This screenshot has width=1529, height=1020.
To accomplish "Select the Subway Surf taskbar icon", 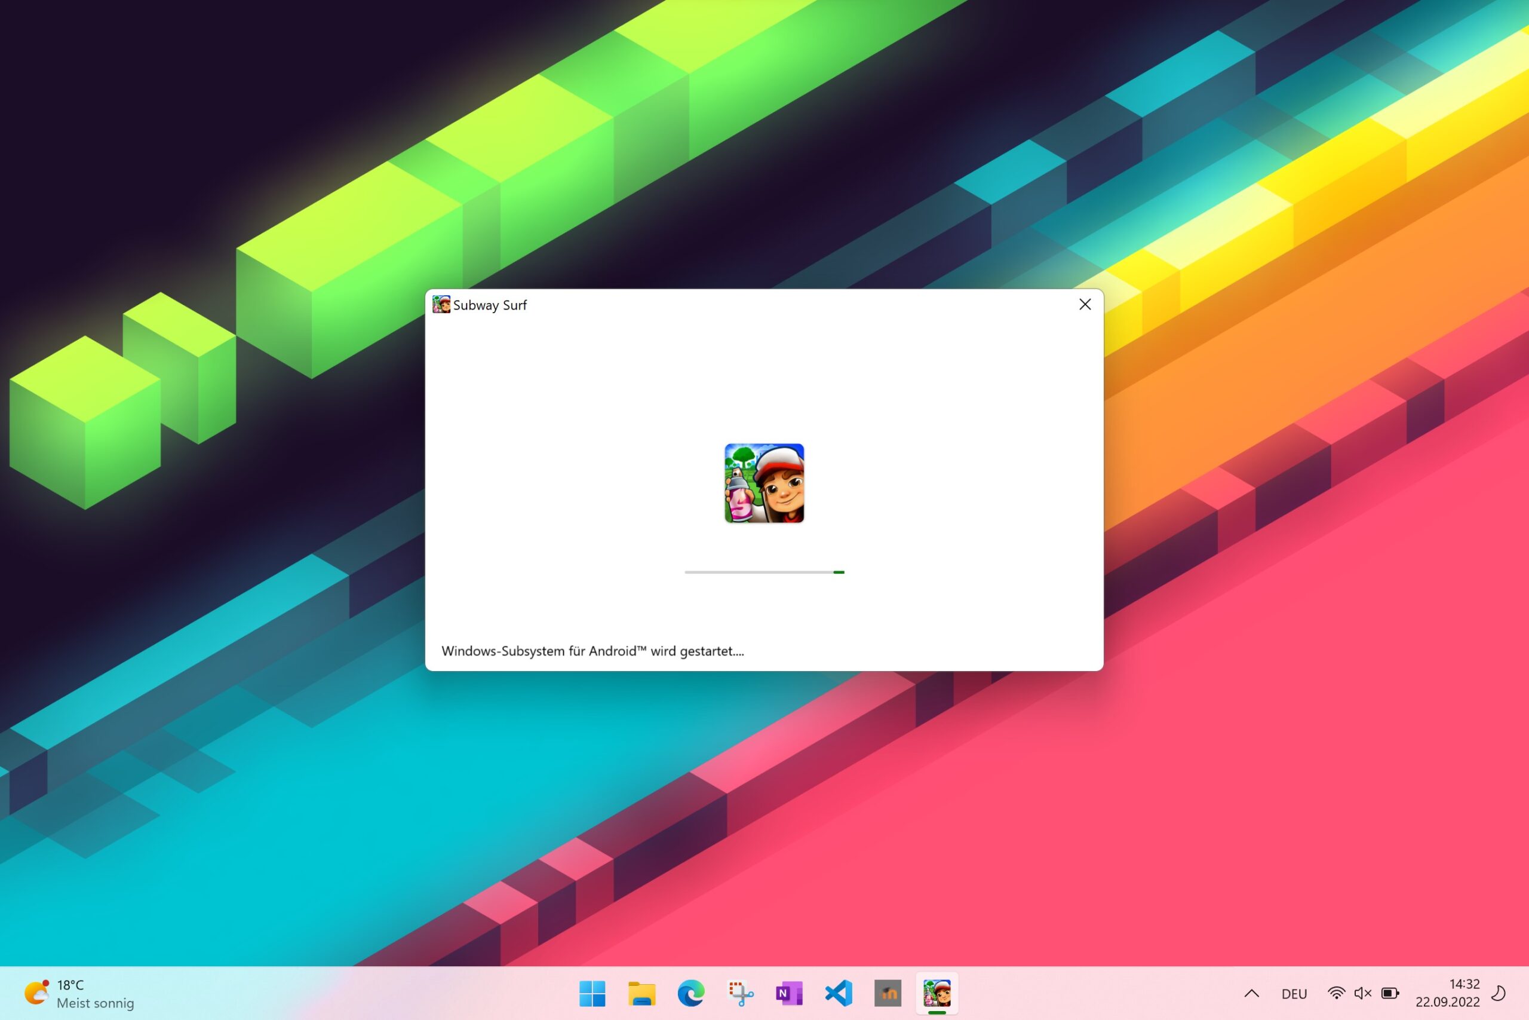I will pyautogui.click(x=937, y=993).
